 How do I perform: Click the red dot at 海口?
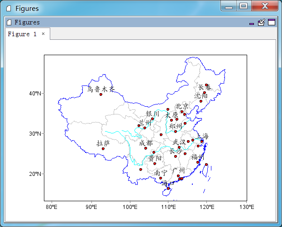click(x=168, y=189)
